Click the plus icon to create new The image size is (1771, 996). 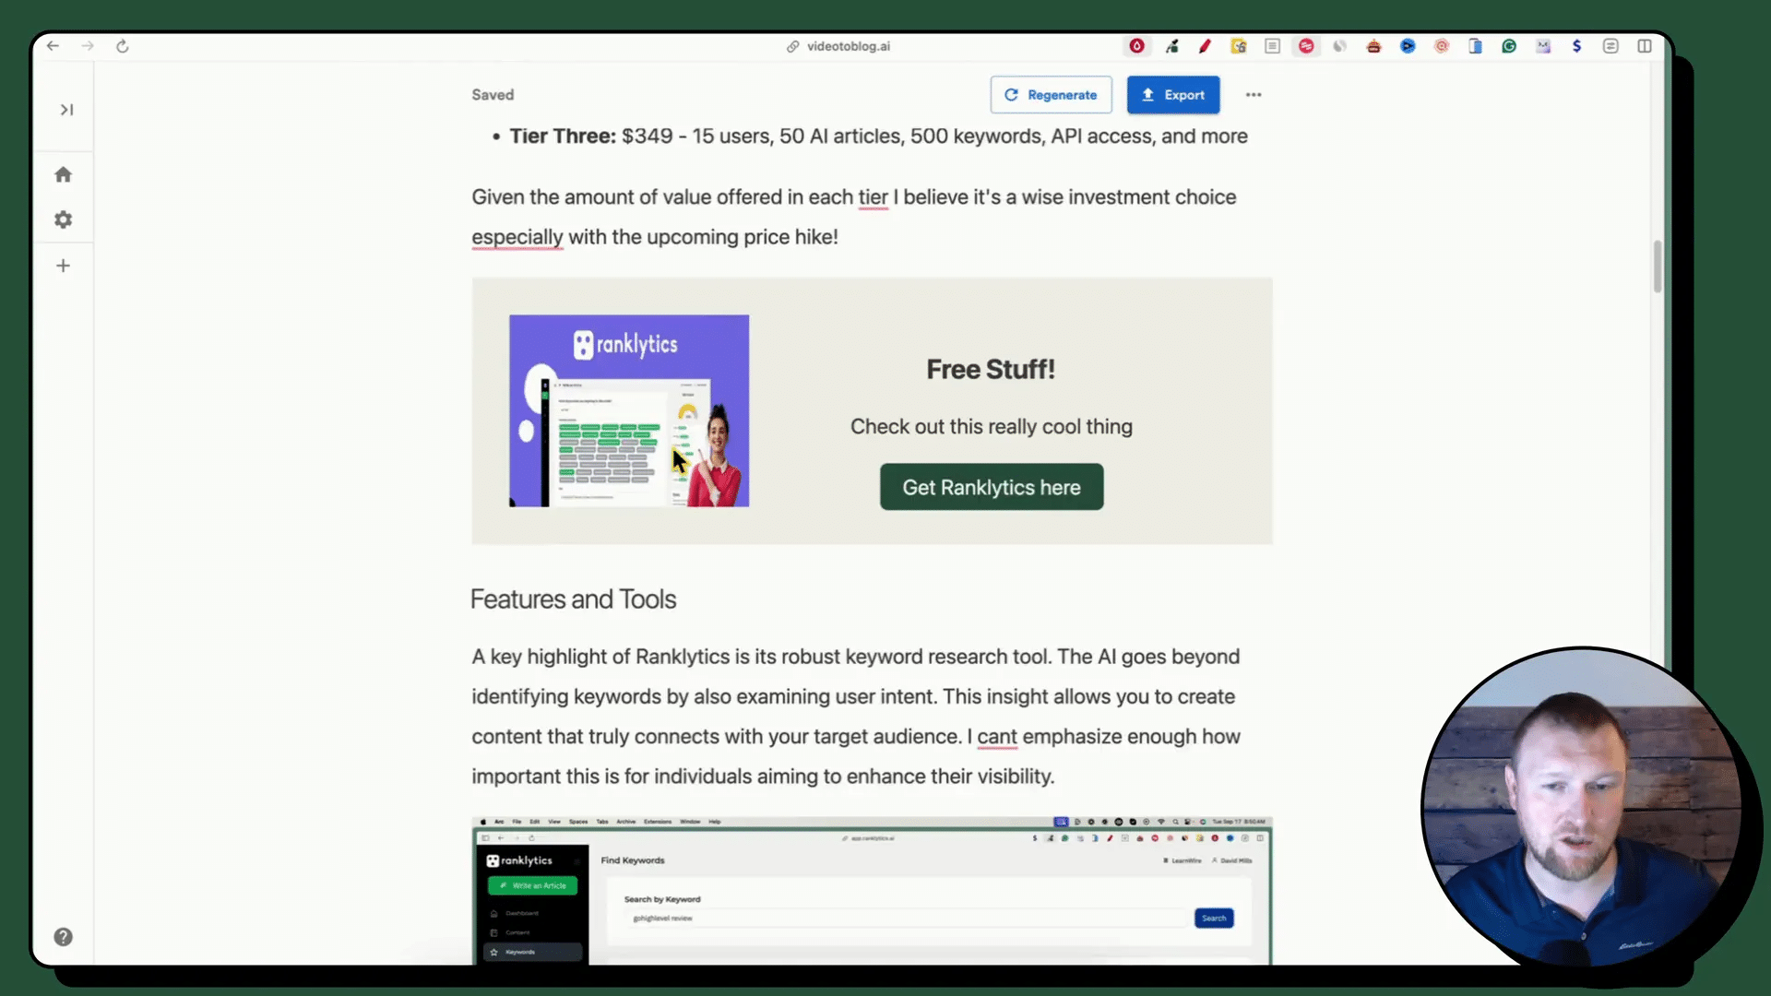[x=63, y=266]
